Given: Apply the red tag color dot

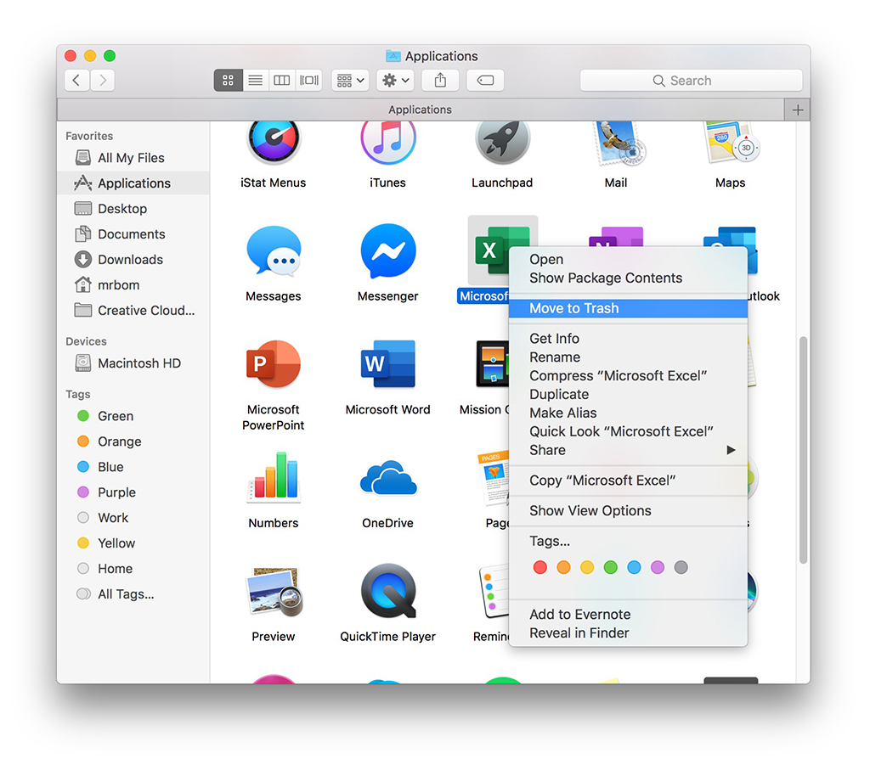Looking at the screenshot, I should point(540,567).
